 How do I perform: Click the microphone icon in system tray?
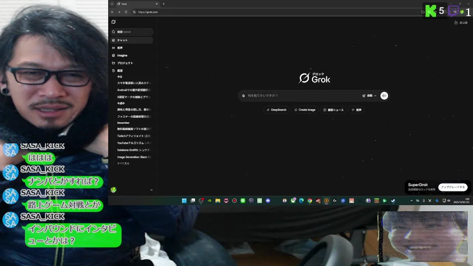(424, 201)
